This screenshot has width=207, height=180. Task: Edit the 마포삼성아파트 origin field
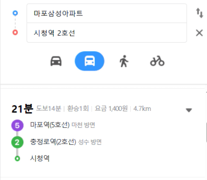coord(106,13)
